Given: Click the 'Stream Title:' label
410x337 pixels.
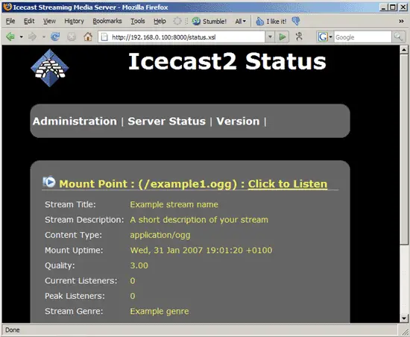Looking at the screenshot, I should tap(70, 204).
